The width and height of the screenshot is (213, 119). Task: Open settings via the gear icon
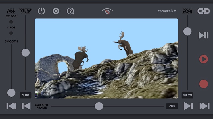pyautogui.click(x=56, y=11)
